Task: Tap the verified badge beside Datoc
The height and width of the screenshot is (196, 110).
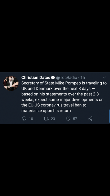Action: (x=53, y=78)
